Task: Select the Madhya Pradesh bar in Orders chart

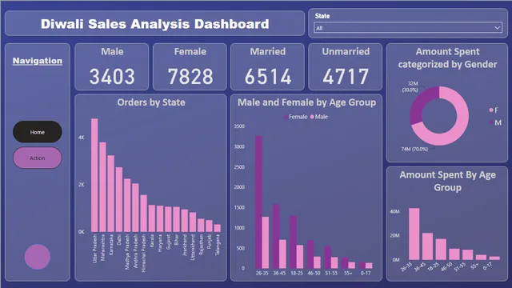Action: 127,206
